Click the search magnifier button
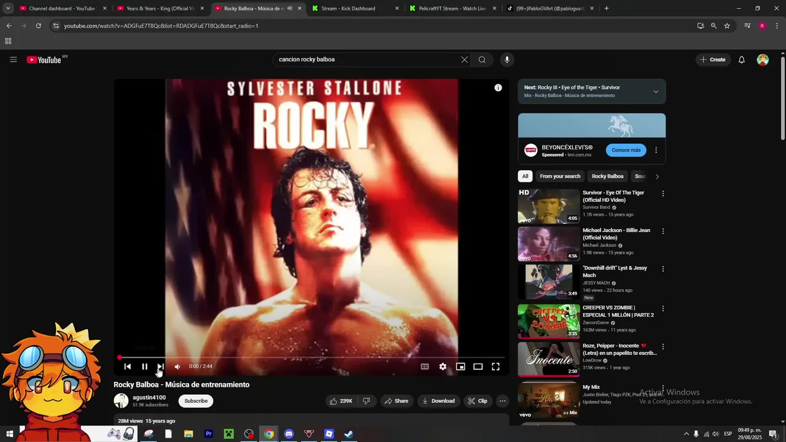Image resolution: width=786 pixels, height=442 pixels. pyautogui.click(x=482, y=60)
